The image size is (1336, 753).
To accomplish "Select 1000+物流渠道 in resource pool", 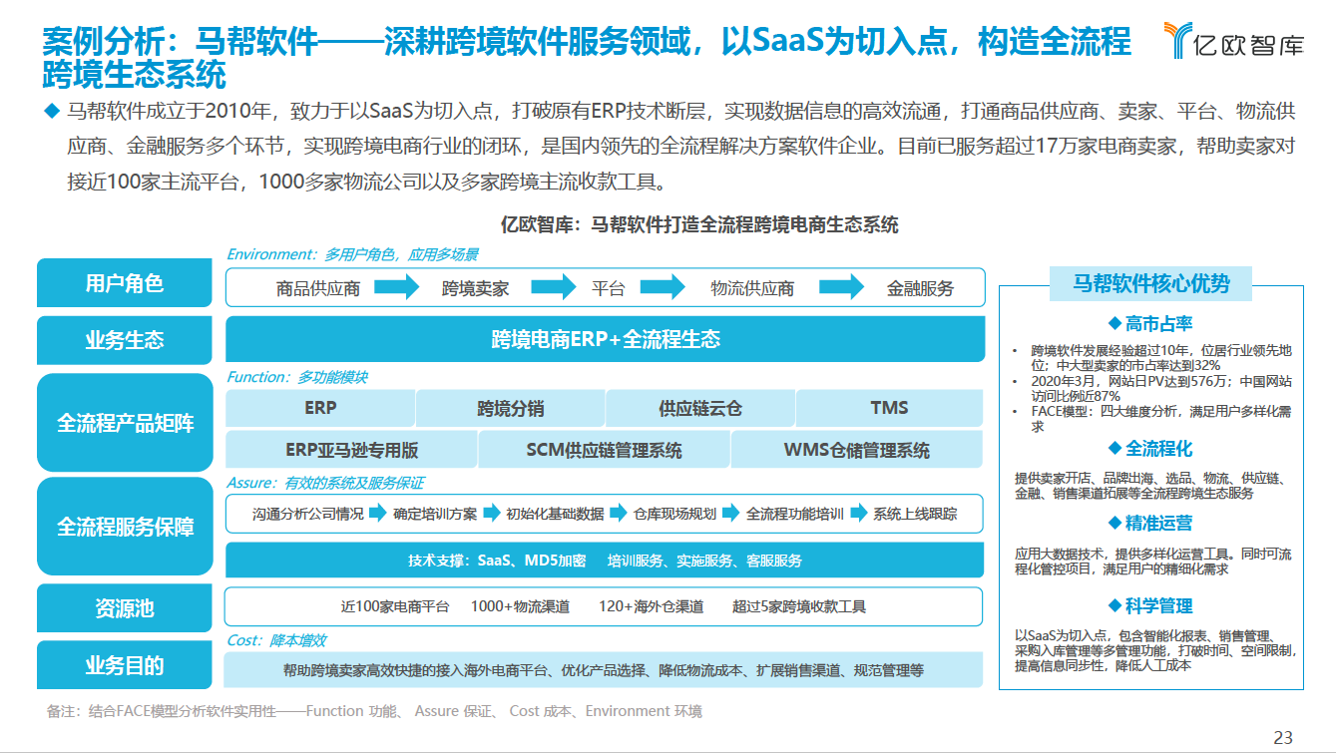I will point(520,606).
